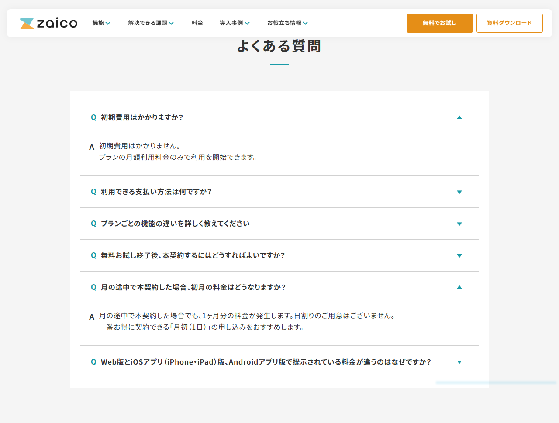Expand arrow for 利用できる支払い方法は何ですか？
This screenshot has height=423, width=559.
pyautogui.click(x=459, y=192)
